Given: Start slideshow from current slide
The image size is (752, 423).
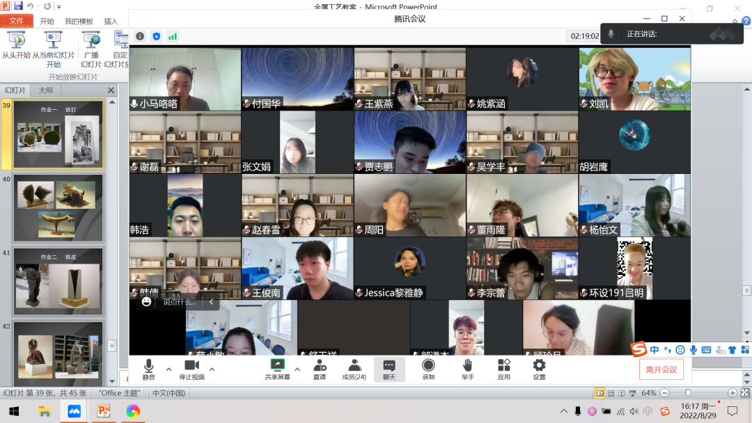Looking at the screenshot, I should 53,49.
